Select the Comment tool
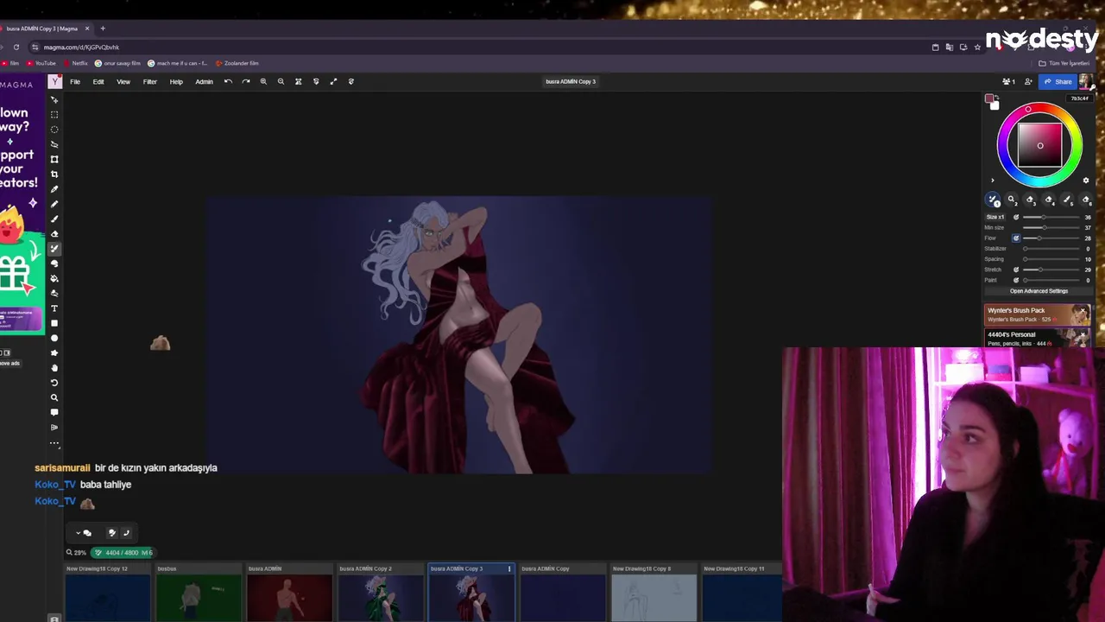 pyautogui.click(x=54, y=413)
